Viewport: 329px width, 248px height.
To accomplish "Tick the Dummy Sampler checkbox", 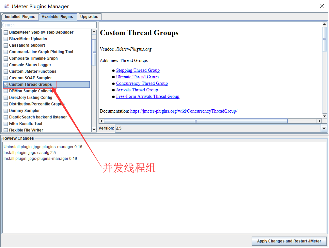I will point(6,111).
